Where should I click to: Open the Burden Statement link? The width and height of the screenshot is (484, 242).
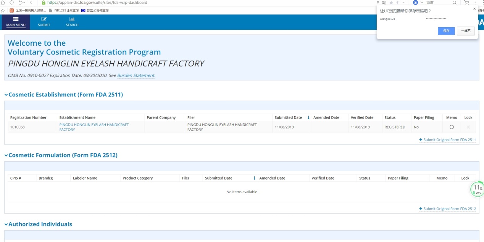(x=136, y=75)
